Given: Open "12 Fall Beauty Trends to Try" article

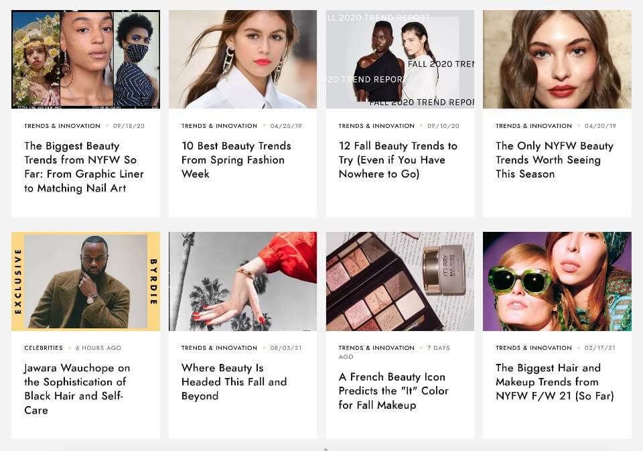Looking at the screenshot, I should (x=398, y=159).
